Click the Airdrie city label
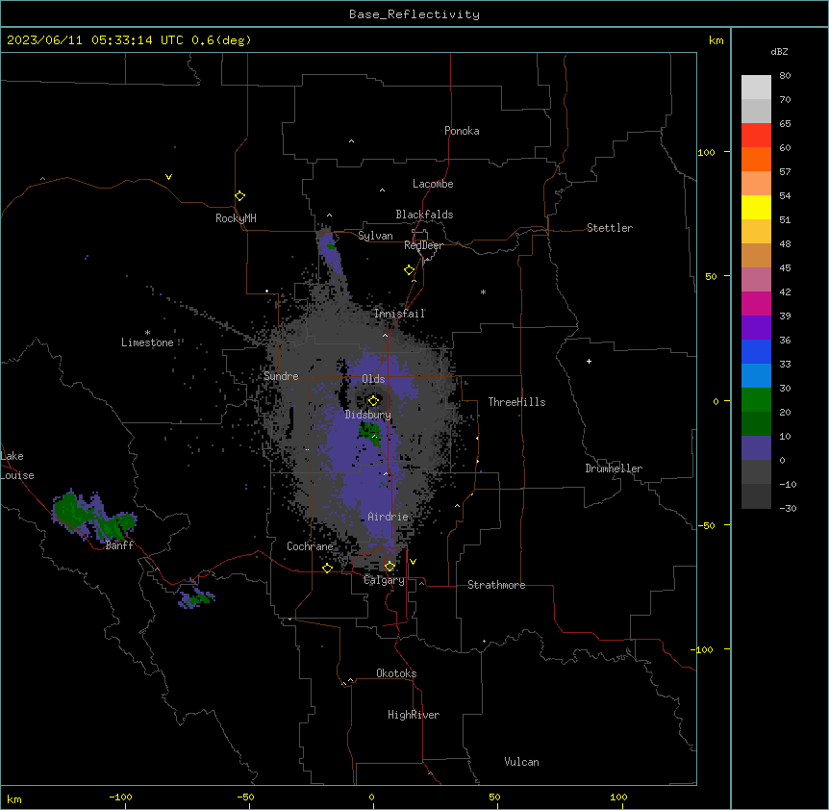 389,517
